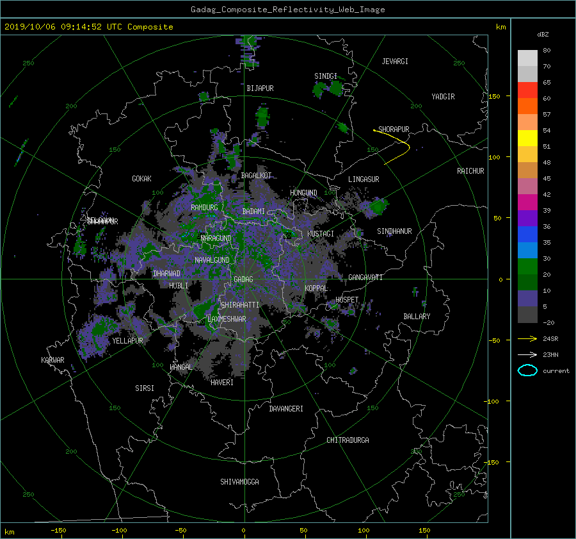The image size is (576, 539).
Task: Click the CHITRADURGA city label
Action: pyautogui.click(x=348, y=440)
